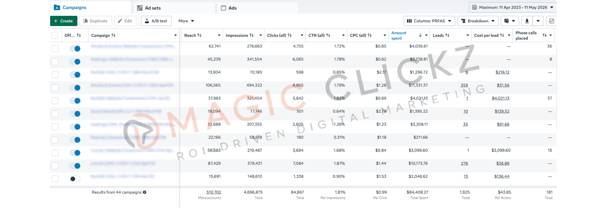The width and height of the screenshot is (606, 208).
Task: Tick the select-all campaigns checkbox
Action: point(55,36)
